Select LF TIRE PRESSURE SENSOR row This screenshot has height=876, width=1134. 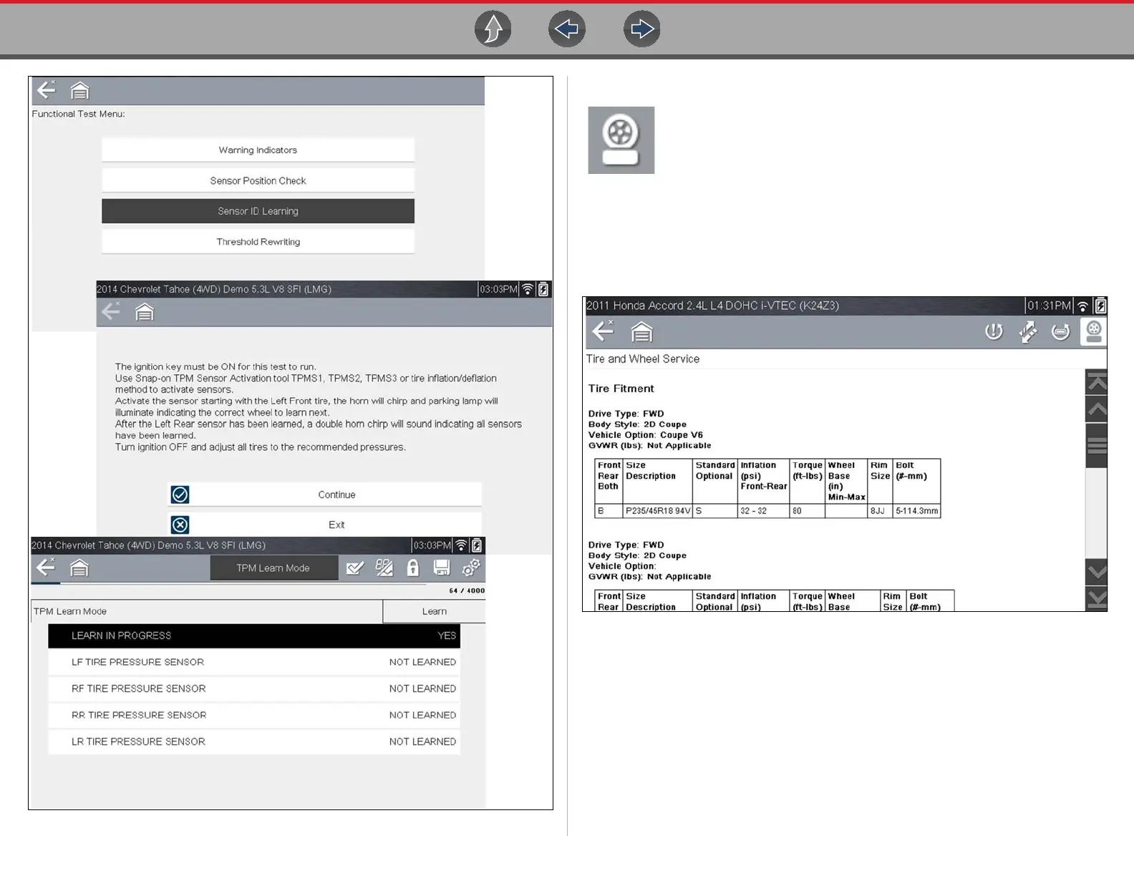pyautogui.click(x=254, y=662)
